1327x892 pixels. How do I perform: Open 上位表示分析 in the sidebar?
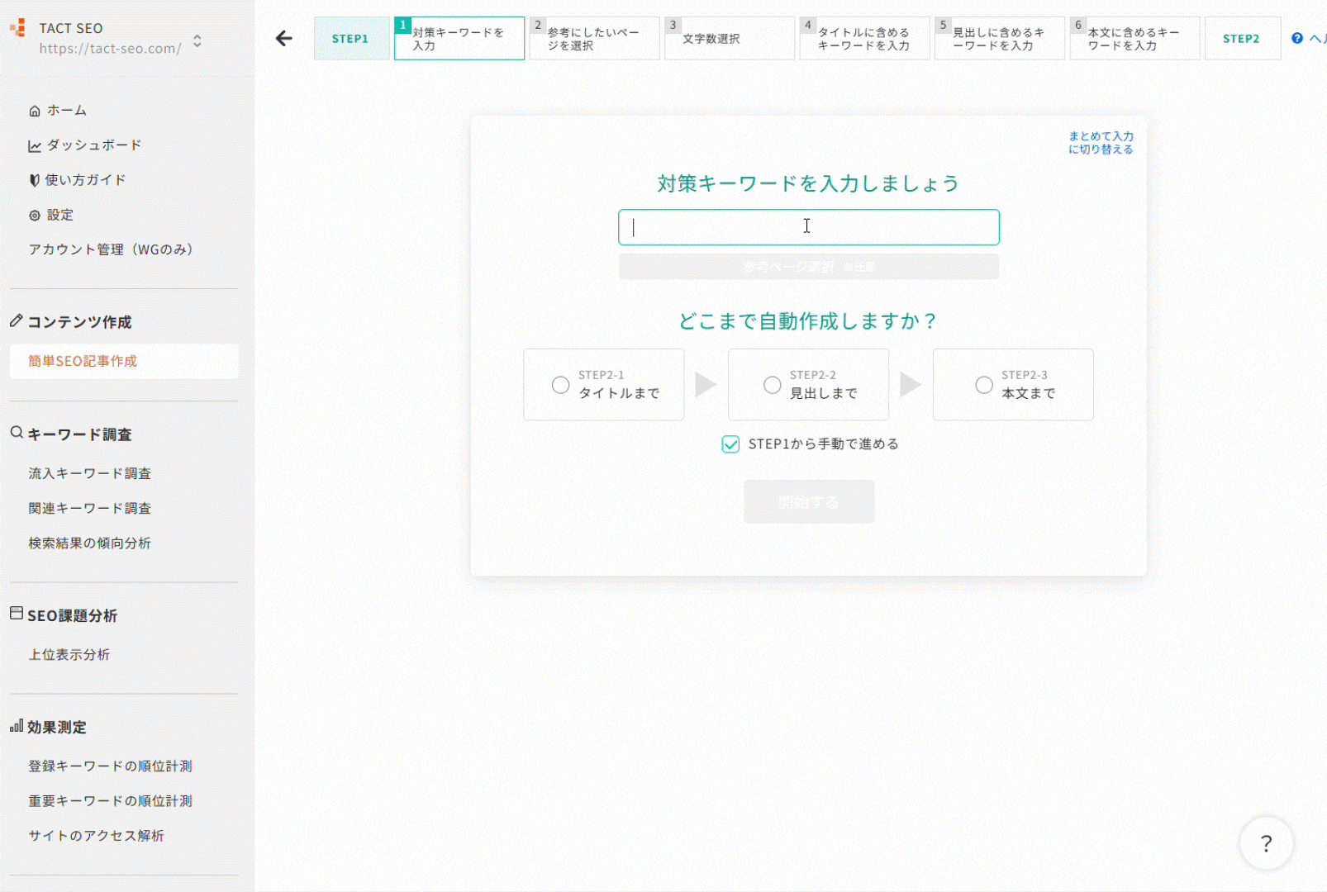[69, 654]
